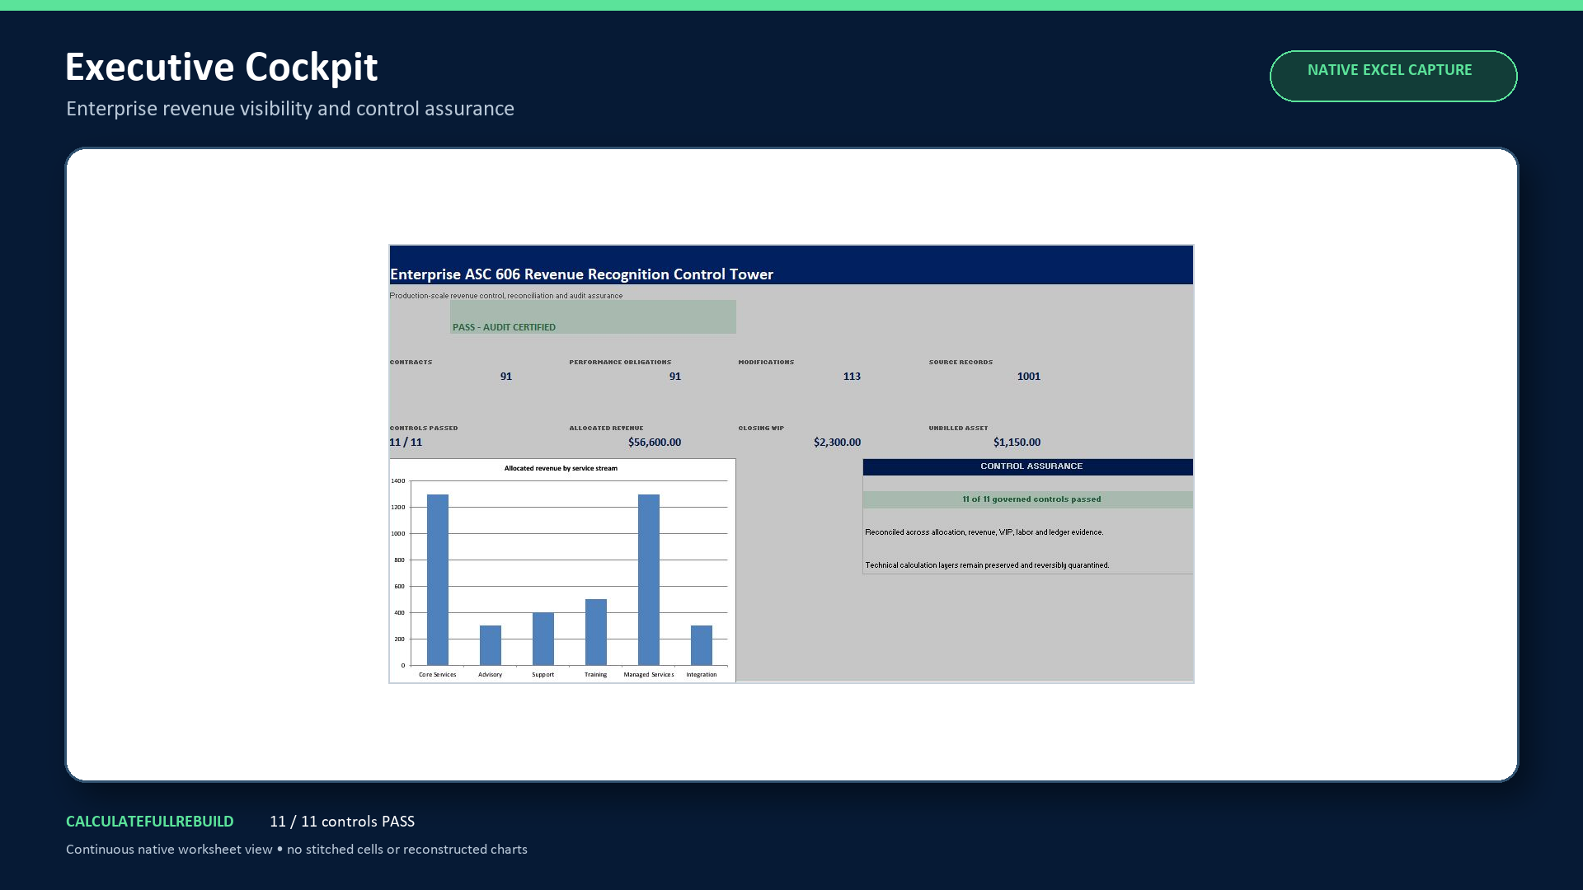Click the Allocated Revenue value $56,600.00
This screenshot has height=890, width=1583.
coord(655,443)
